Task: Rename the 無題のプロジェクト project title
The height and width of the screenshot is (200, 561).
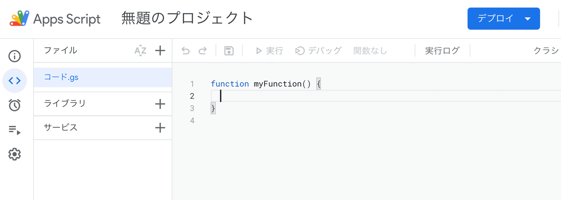Action: point(187,18)
